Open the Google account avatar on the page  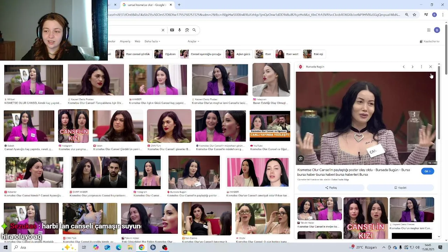(x=437, y=30)
